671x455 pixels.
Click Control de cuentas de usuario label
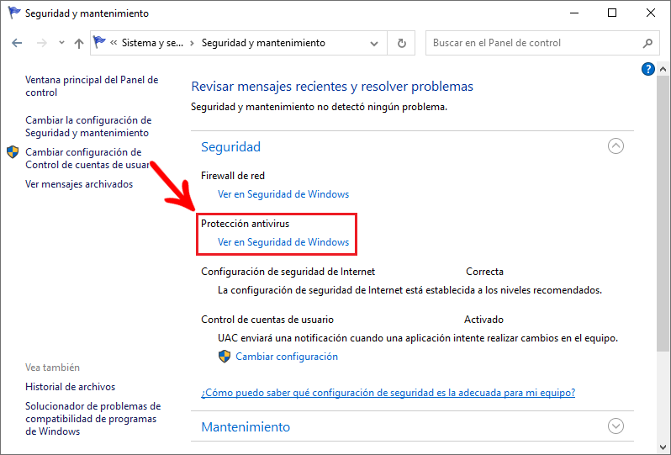(x=267, y=320)
